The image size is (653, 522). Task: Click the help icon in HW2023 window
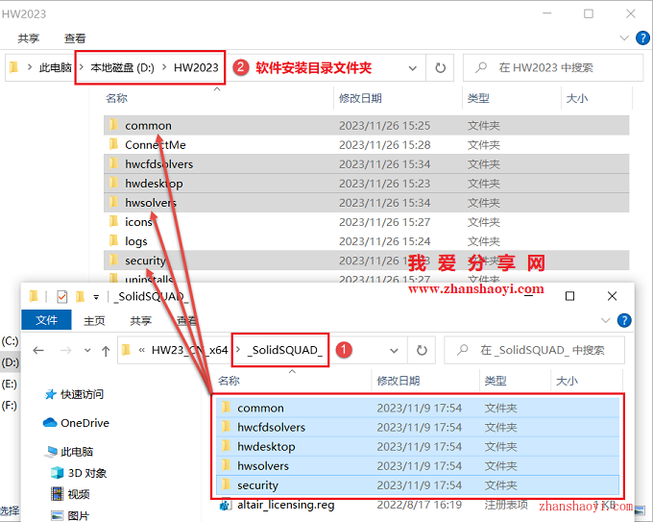click(x=642, y=37)
